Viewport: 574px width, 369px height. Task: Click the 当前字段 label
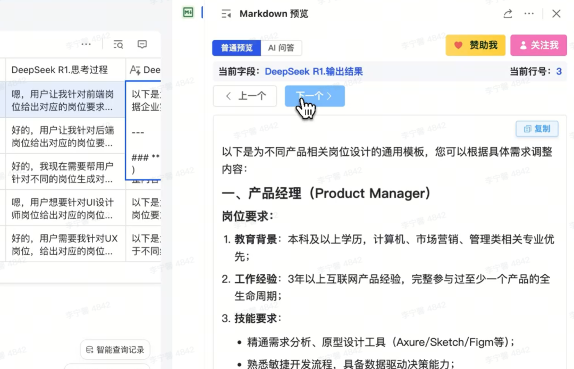click(239, 71)
